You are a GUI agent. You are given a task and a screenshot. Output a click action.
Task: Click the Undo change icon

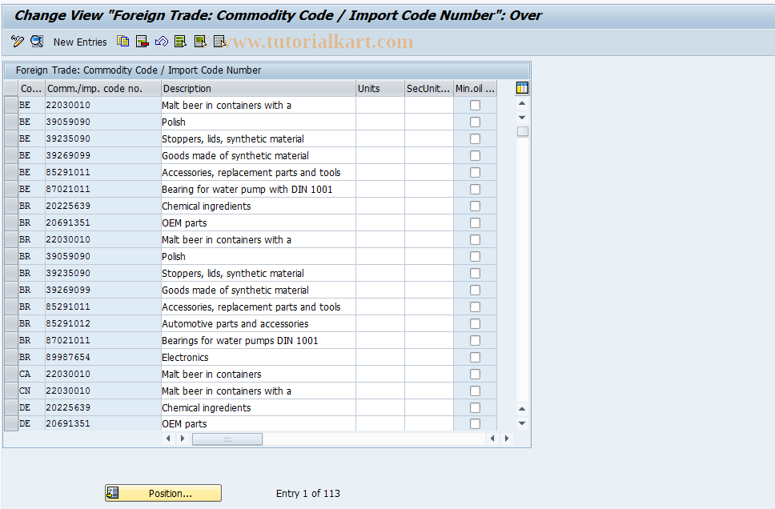pyautogui.click(x=161, y=41)
